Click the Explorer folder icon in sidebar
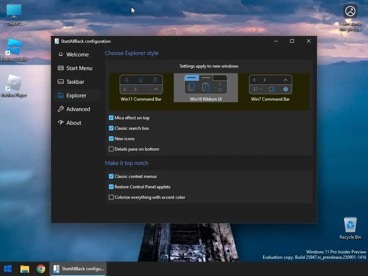The width and height of the screenshot is (368, 276). pyautogui.click(x=60, y=95)
